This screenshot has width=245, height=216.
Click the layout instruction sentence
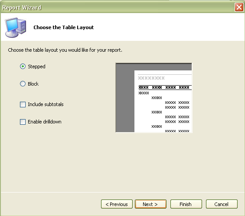(x=65, y=50)
